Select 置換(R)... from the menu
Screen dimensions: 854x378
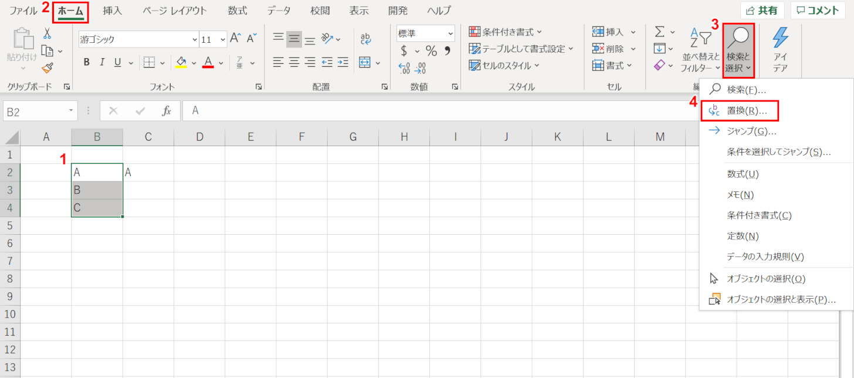pos(742,110)
